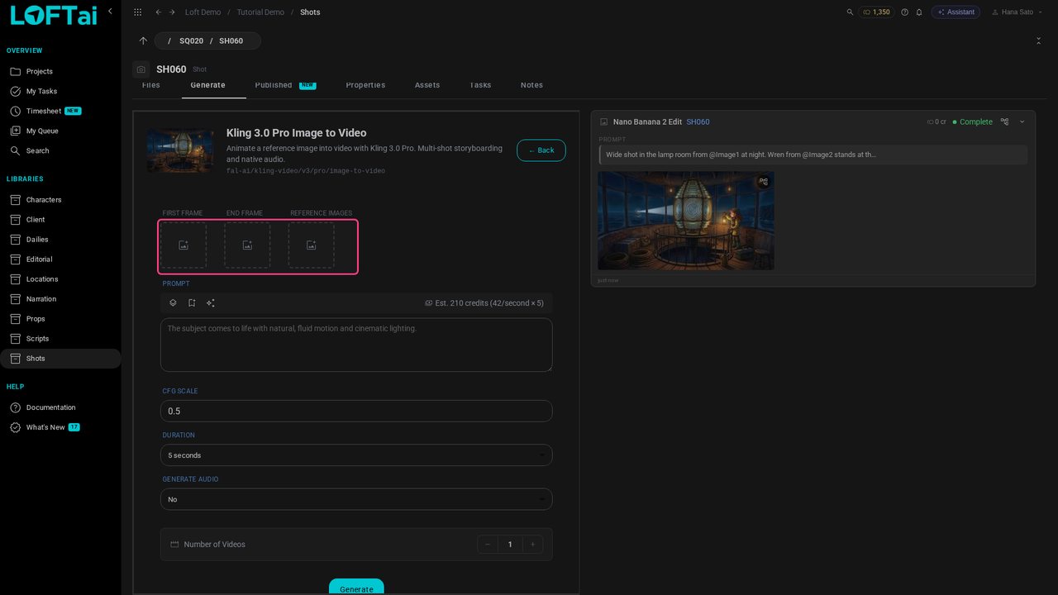Open Timesheet in sidebar
Viewport: 1058px width, 595px height.
tap(60, 111)
